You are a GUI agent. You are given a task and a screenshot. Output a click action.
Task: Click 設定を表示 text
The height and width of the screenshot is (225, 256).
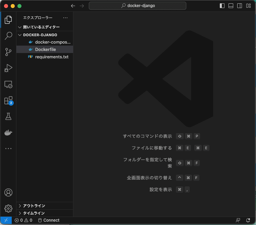(161, 189)
